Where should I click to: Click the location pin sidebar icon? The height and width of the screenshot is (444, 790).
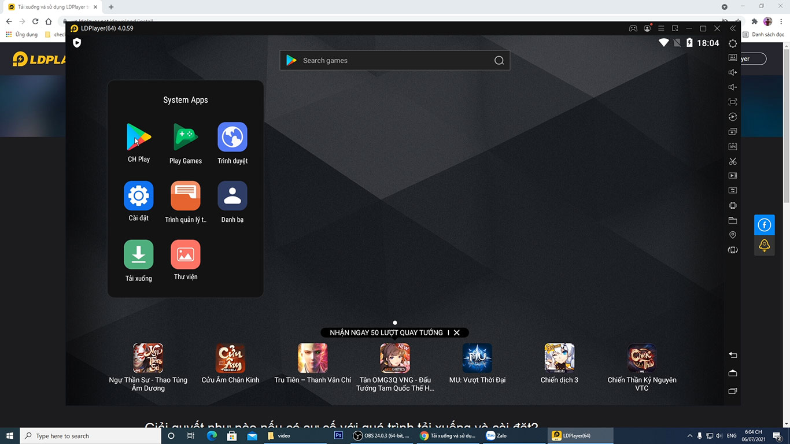pos(733,235)
